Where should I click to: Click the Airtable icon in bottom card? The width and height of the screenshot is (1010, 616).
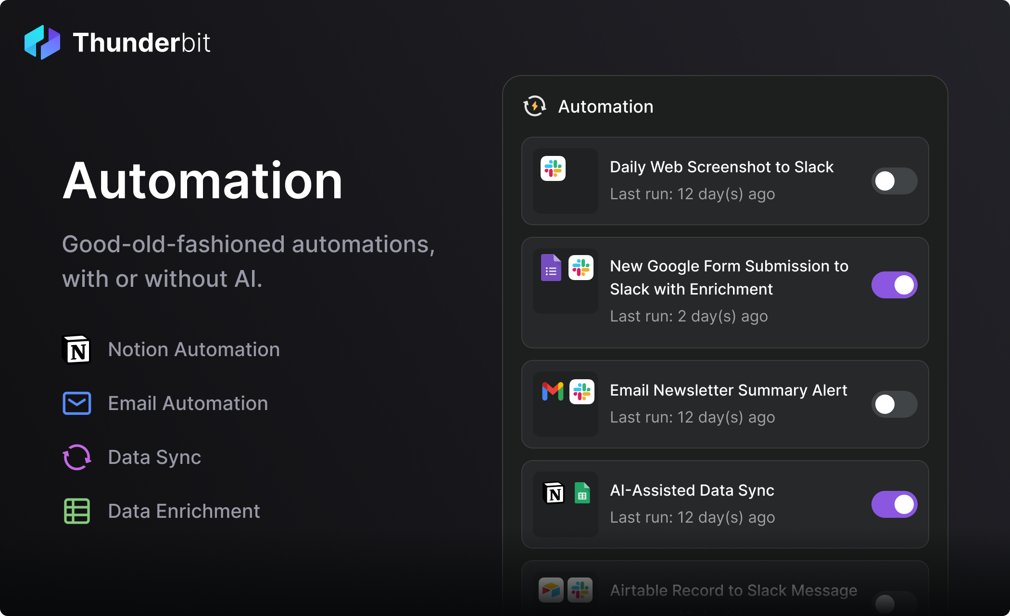coord(551,590)
